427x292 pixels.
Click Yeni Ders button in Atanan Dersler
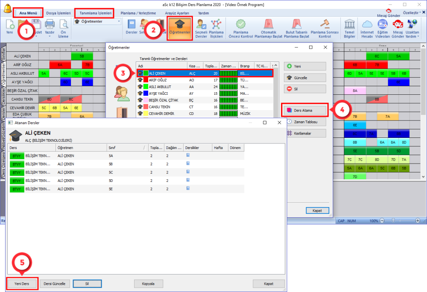[22, 283]
